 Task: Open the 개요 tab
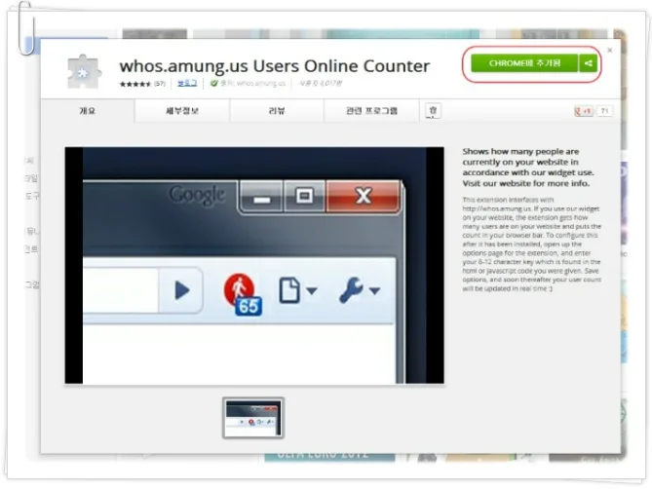pyautogui.click(x=88, y=111)
